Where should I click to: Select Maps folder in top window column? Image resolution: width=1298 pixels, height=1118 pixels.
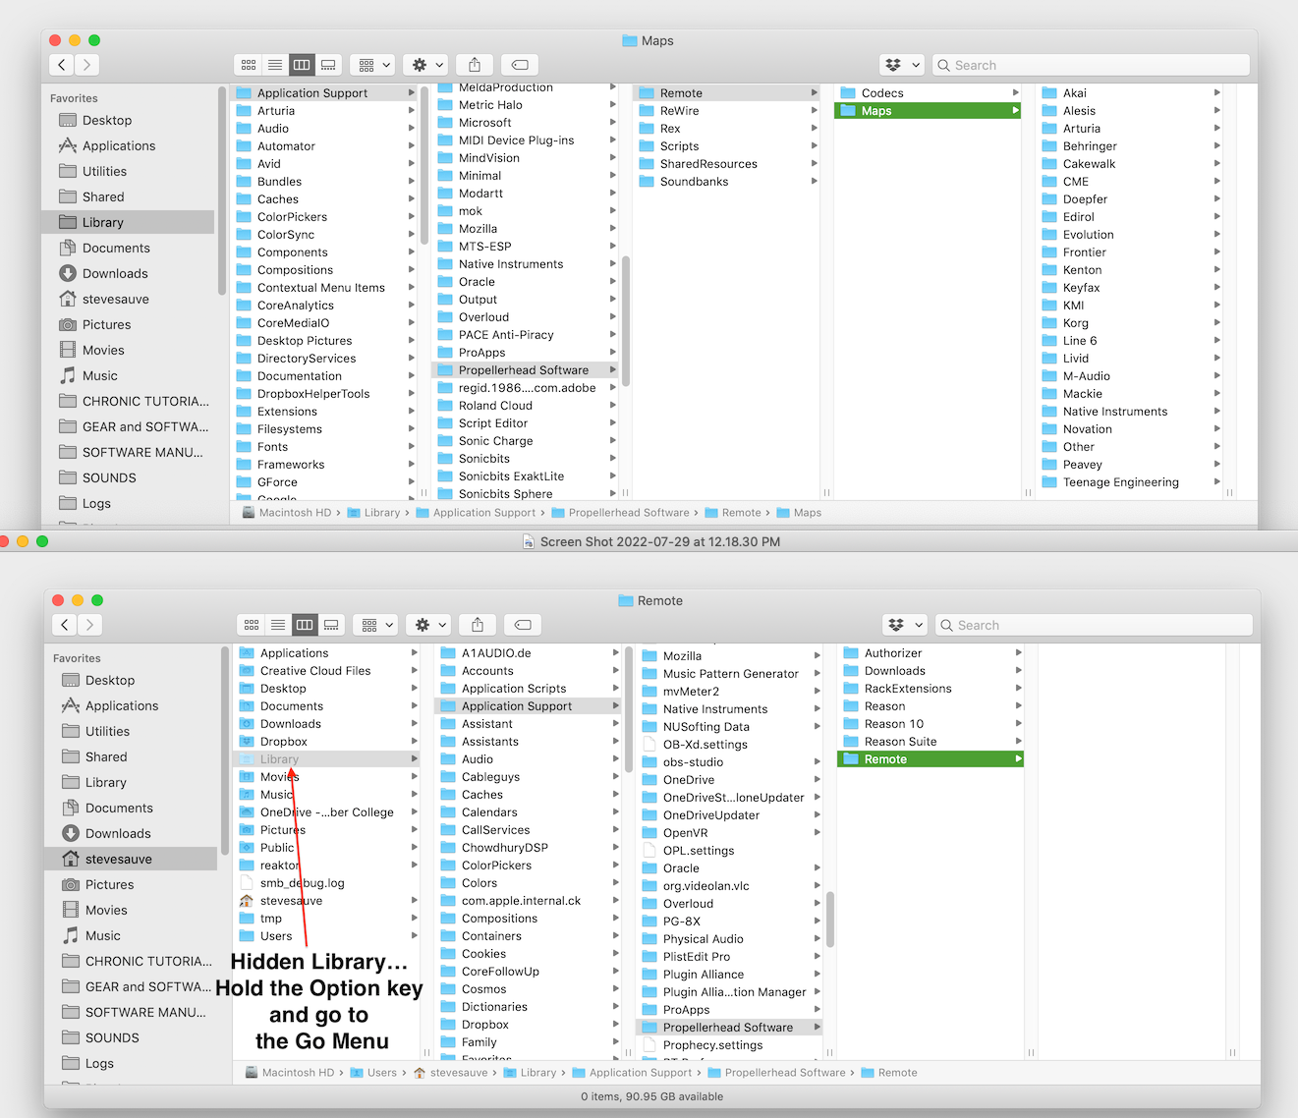[928, 111]
